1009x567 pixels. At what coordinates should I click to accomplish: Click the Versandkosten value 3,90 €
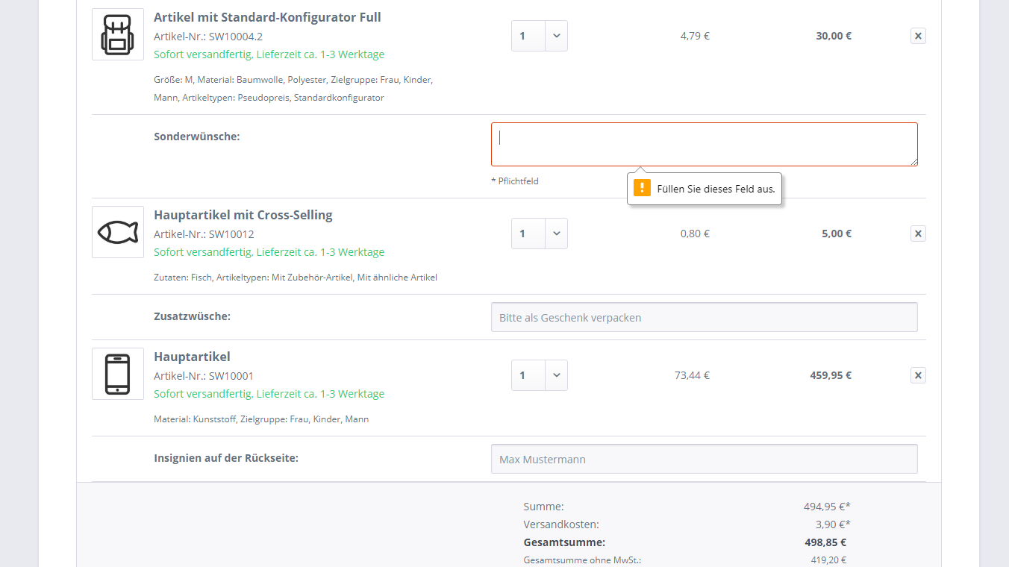(832, 524)
